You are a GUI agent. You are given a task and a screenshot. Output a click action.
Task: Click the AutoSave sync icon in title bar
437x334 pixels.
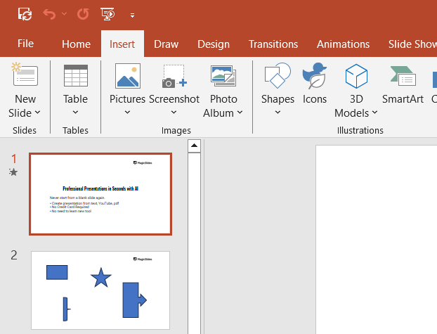(x=25, y=14)
